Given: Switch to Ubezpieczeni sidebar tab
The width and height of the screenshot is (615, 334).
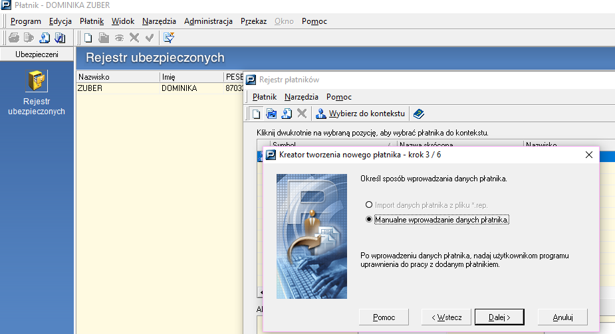Looking at the screenshot, I should (x=37, y=54).
